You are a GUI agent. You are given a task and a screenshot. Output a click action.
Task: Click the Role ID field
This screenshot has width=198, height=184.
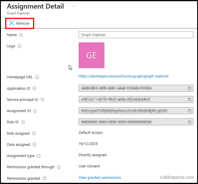click(136, 122)
